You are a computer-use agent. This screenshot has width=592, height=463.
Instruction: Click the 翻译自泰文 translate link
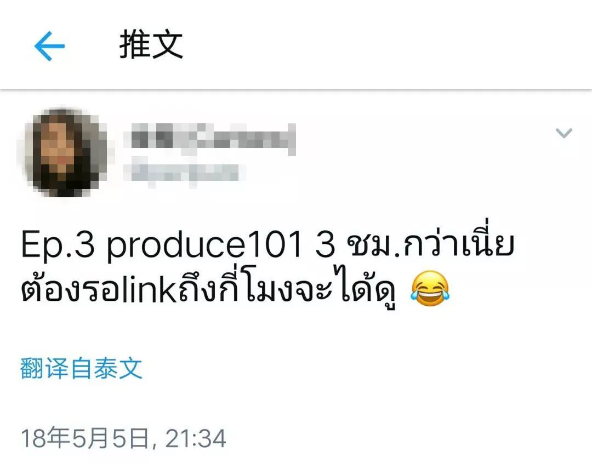click(81, 368)
